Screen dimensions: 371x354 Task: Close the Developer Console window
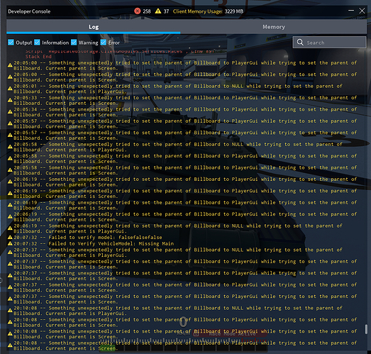(362, 11)
